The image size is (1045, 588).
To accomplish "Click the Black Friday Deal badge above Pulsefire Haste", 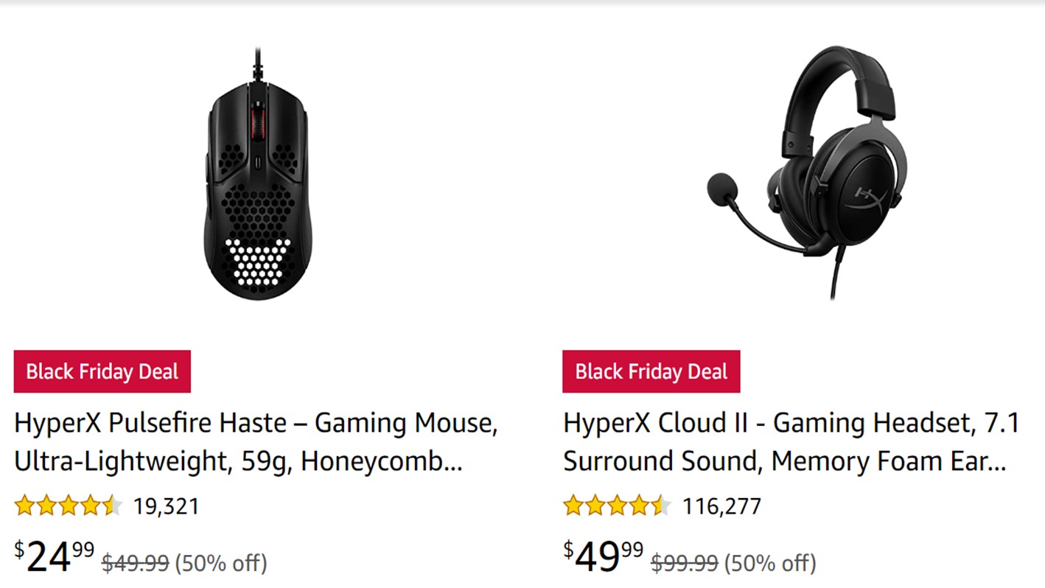I will [x=102, y=371].
